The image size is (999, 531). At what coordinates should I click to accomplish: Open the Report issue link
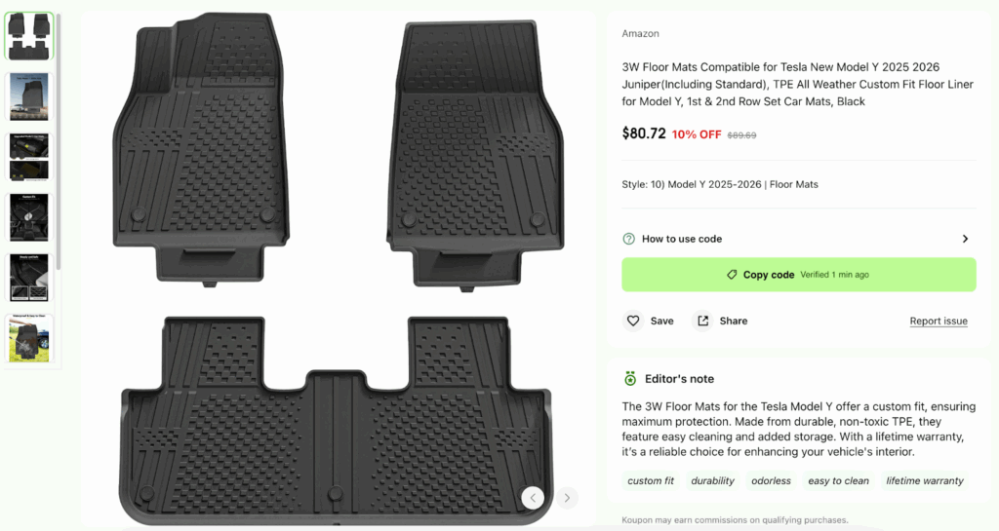(939, 322)
